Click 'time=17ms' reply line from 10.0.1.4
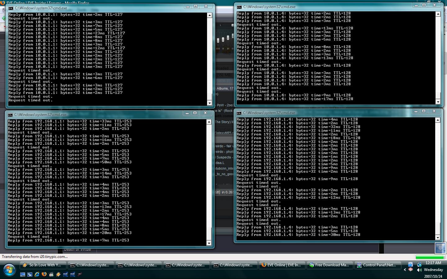This screenshot has height=279, width=447. point(295,99)
